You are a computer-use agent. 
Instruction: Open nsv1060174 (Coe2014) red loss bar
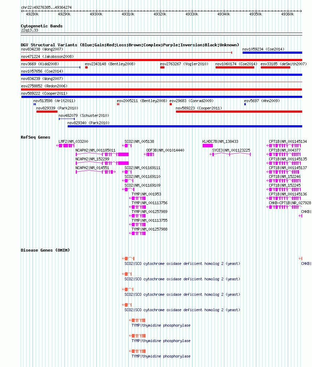pyautogui.click(x=235, y=67)
